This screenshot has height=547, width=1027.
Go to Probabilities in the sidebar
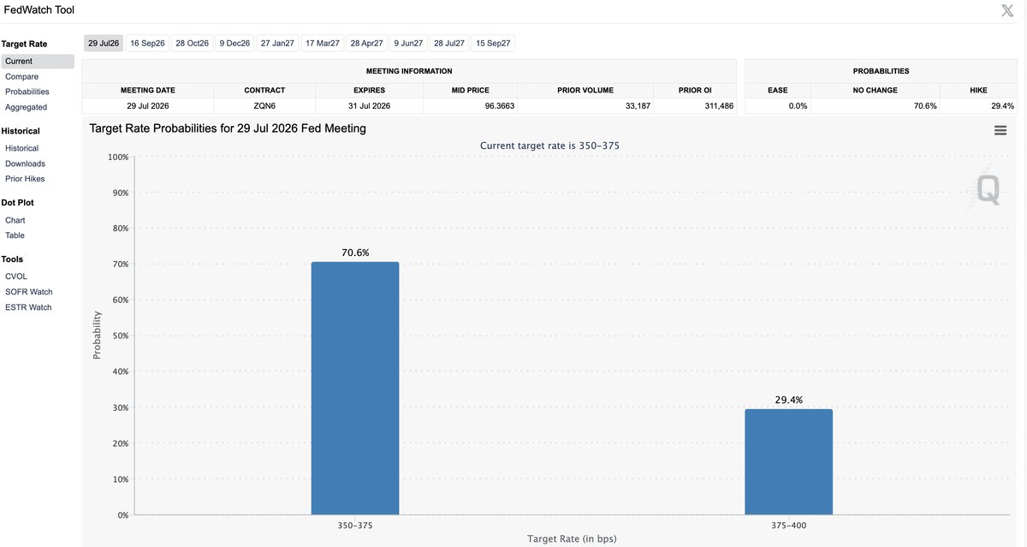(27, 92)
